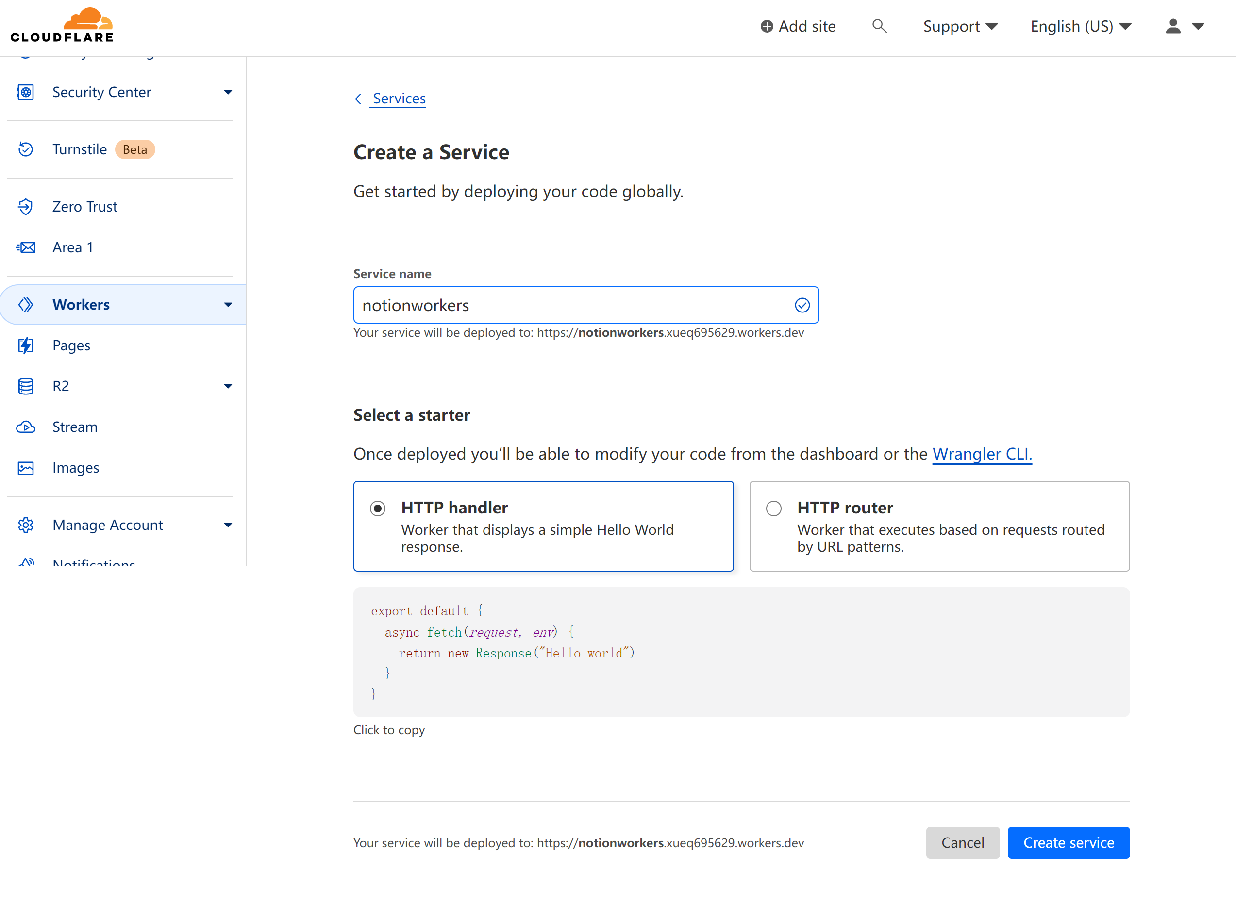The image size is (1236, 920).
Task: Open the Support dropdown
Action: click(960, 26)
